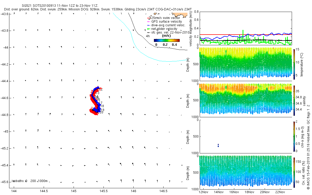Click the latitude tick '-43.6'

coord(4,14)
